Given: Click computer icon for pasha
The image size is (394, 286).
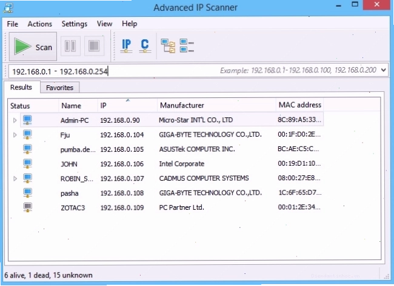Looking at the screenshot, I should pos(27,193).
